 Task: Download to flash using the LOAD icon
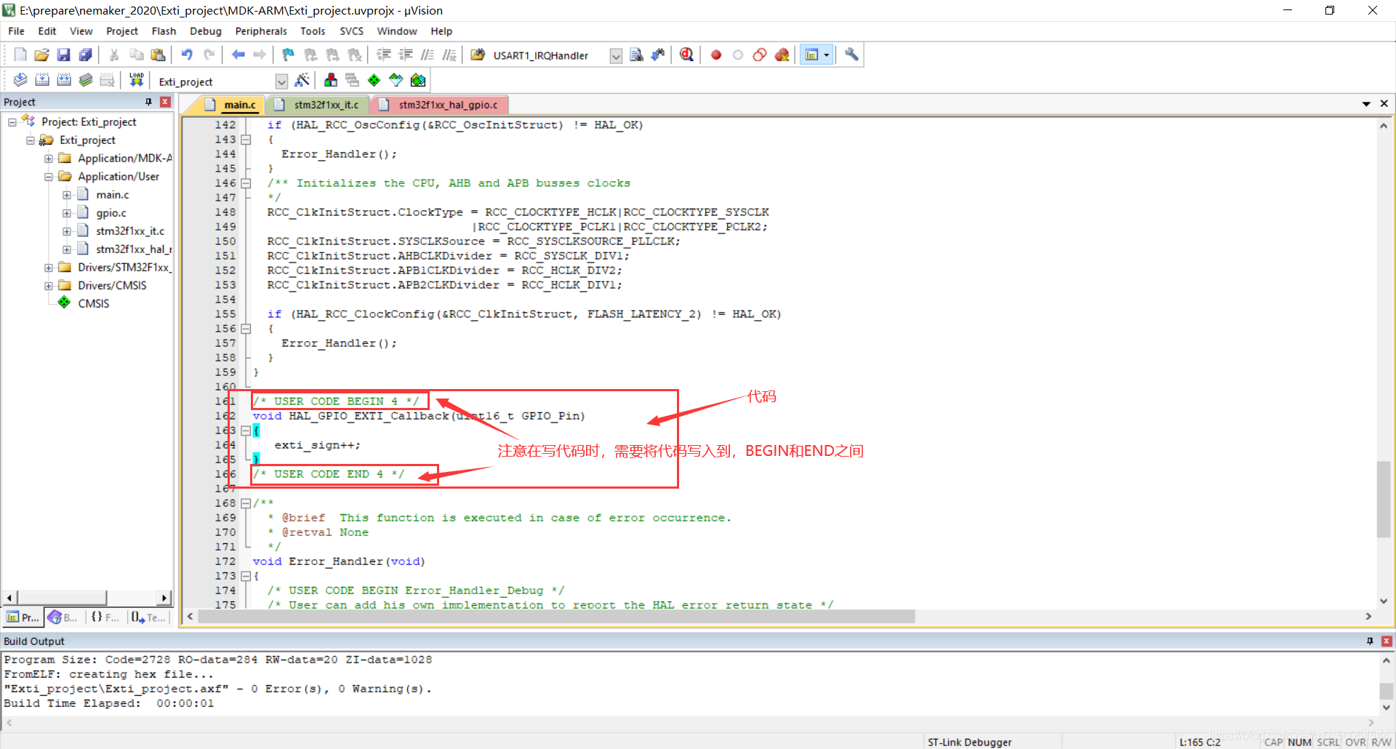[x=136, y=80]
